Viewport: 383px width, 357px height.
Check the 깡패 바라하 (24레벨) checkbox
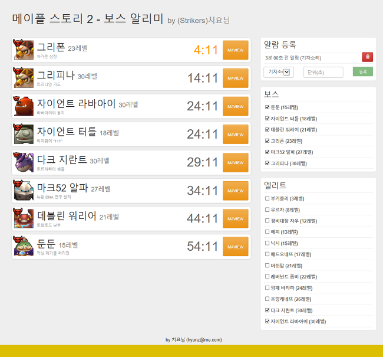coord(267,288)
